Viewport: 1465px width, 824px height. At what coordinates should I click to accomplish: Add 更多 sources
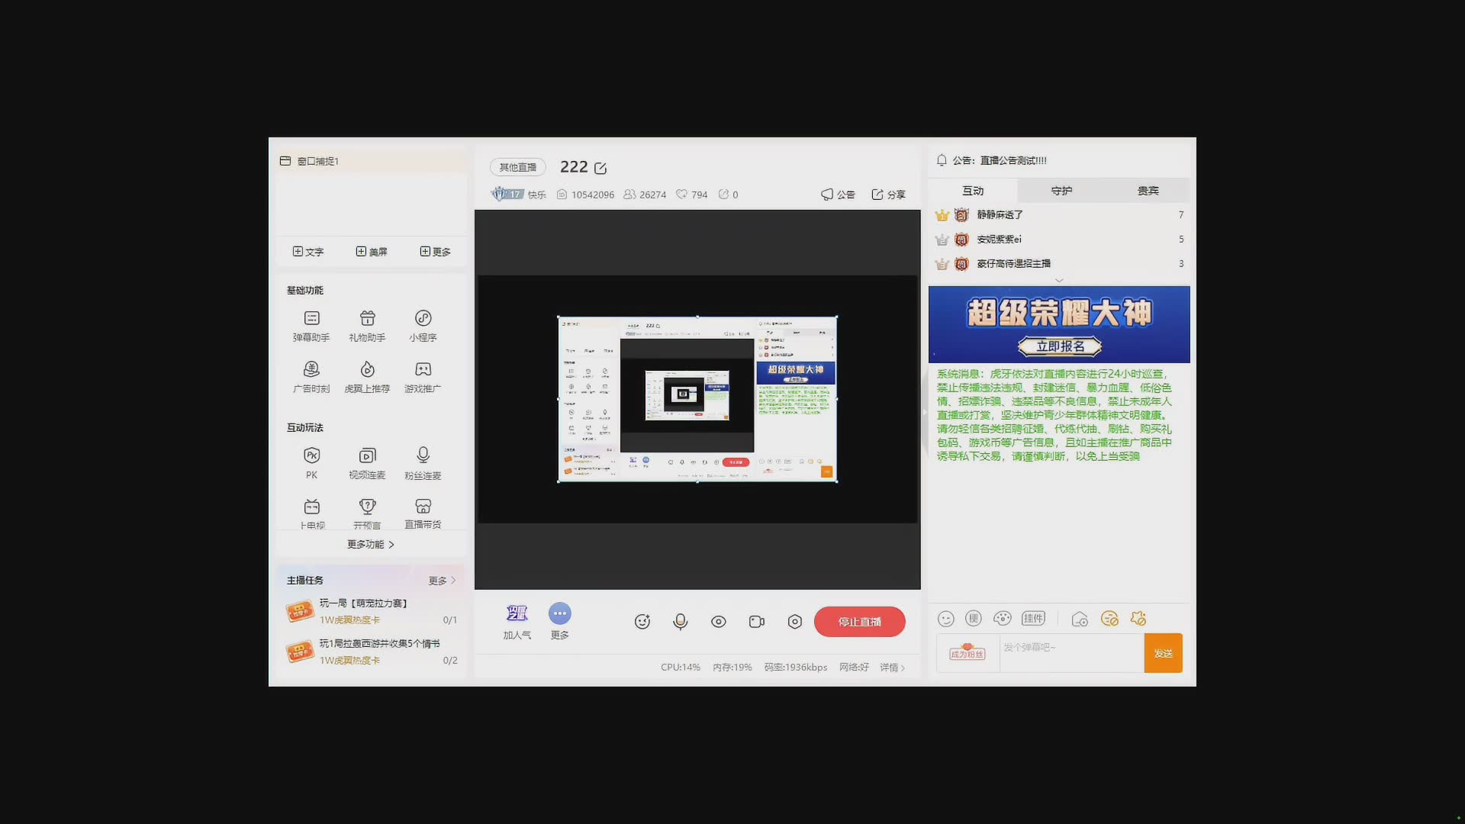coord(435,252)
